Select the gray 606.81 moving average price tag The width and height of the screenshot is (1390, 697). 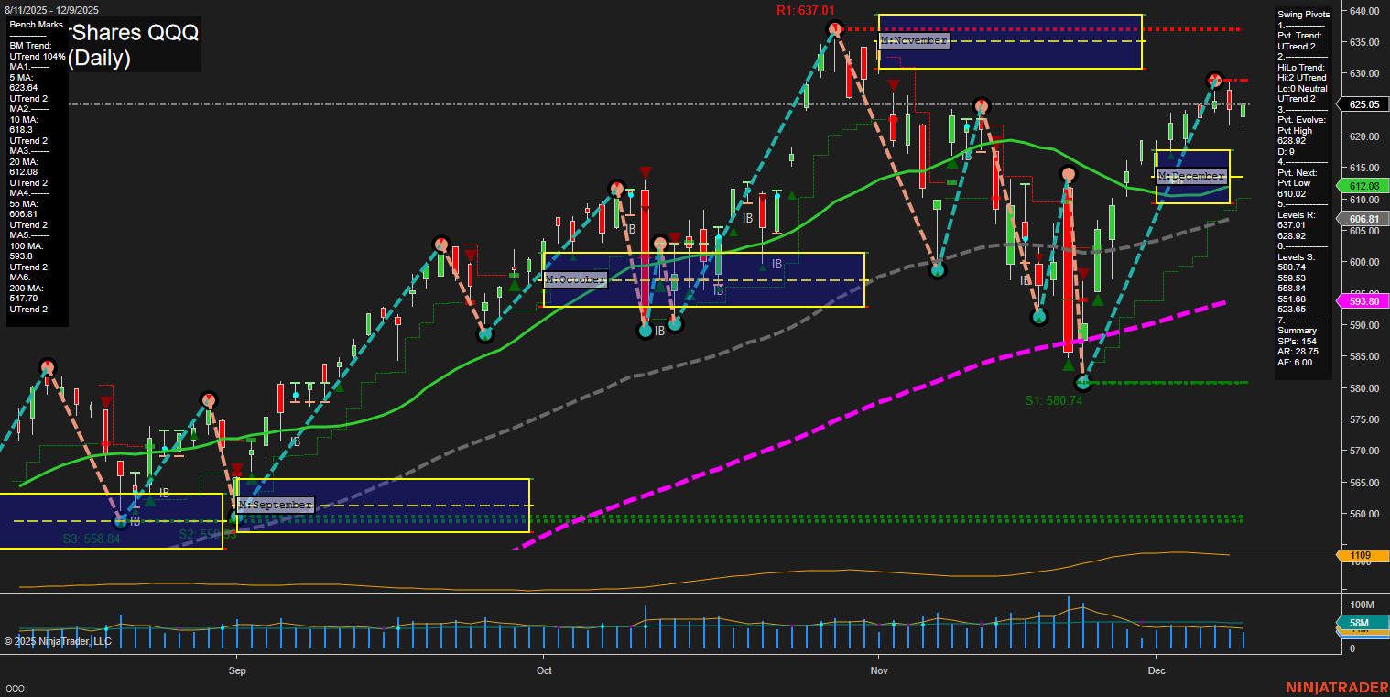[1363, 219]
